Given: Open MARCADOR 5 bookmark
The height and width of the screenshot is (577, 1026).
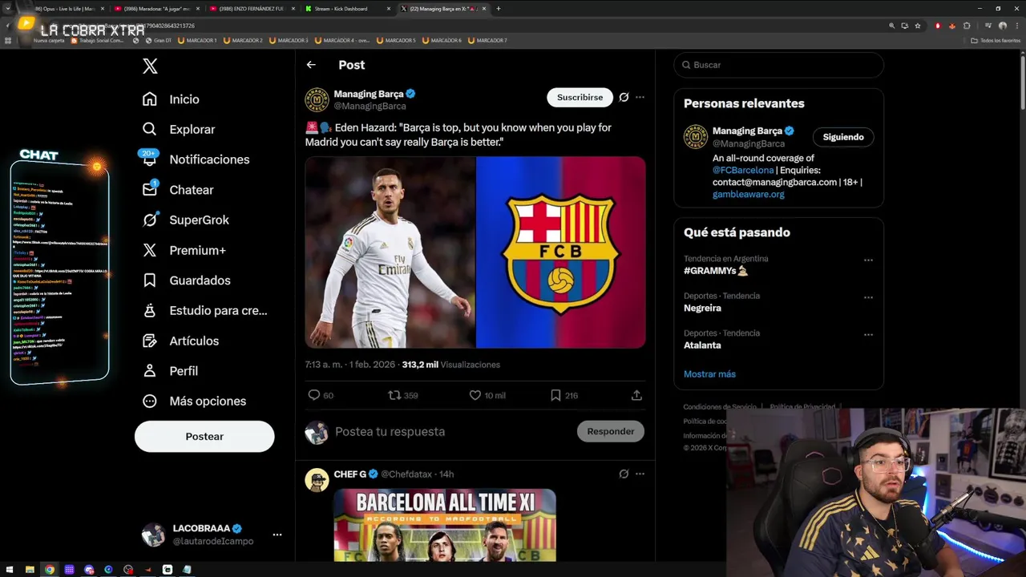Looking at the screenshot, I should click(x=396, y=40).
